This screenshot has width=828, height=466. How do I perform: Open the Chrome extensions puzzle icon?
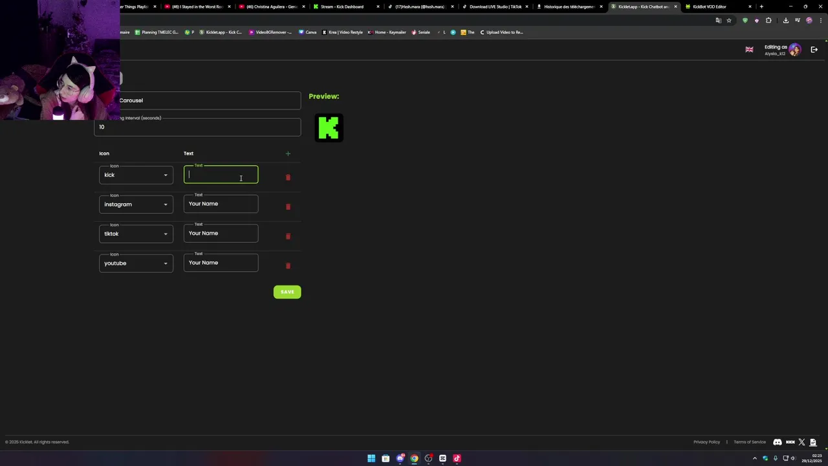[x=768, y=21]
